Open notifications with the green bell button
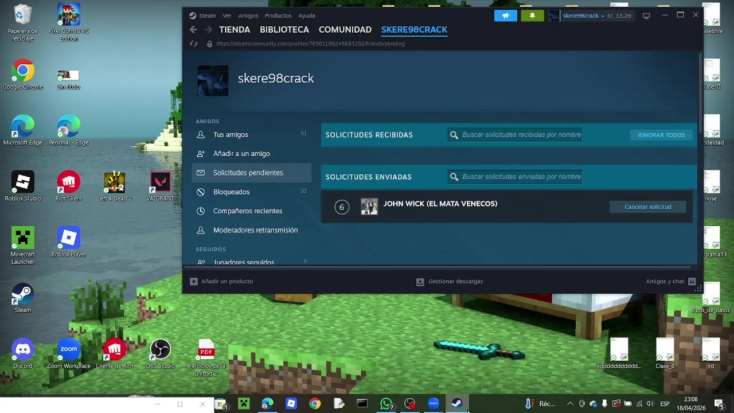 tap(532, 15)
